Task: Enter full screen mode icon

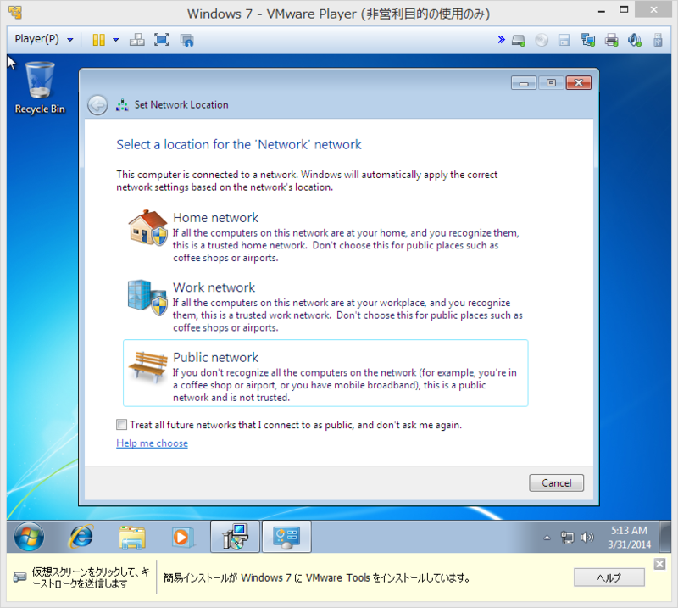Action: 161,40
